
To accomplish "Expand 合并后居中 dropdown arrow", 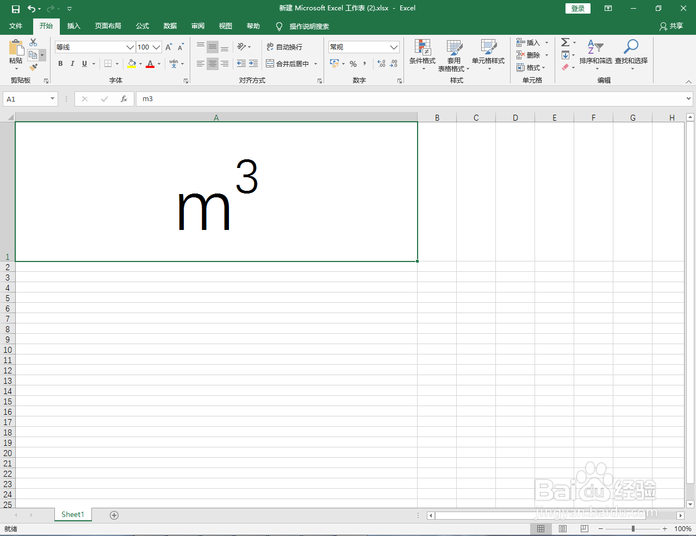I will click(315, 64).
